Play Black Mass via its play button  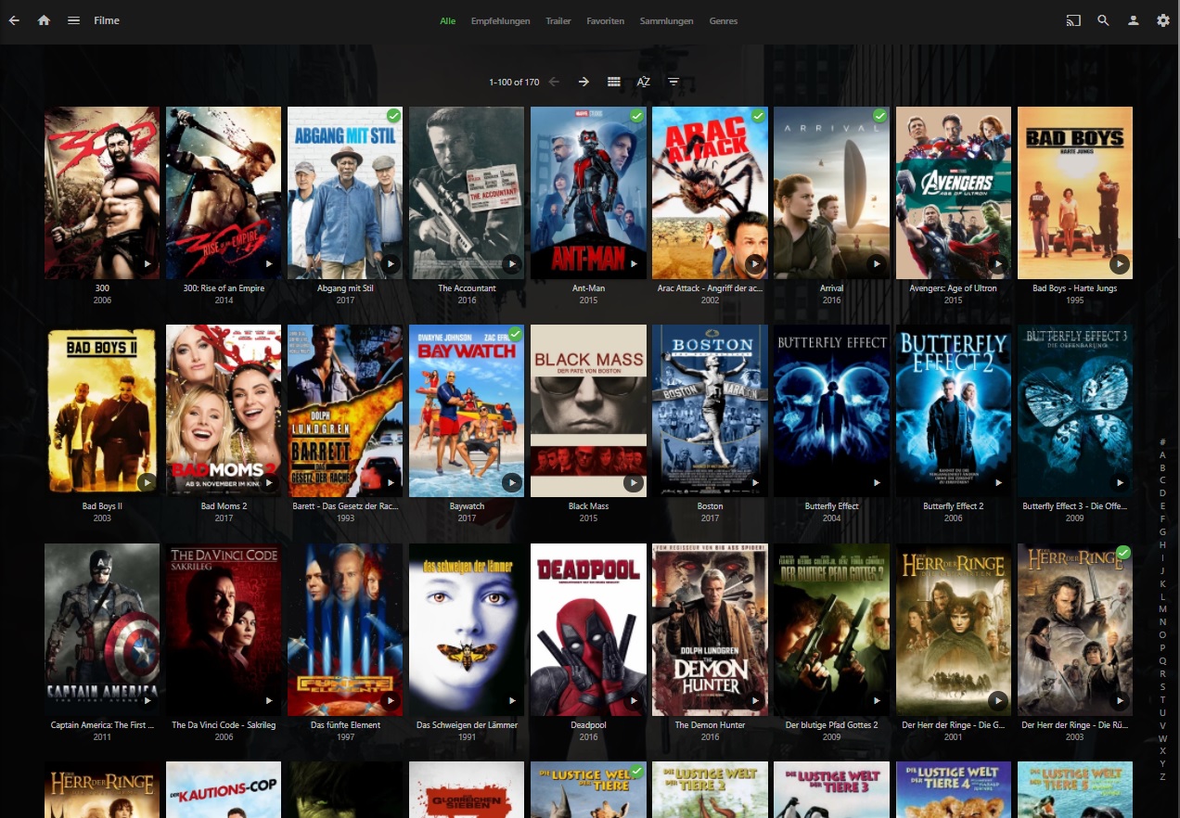634,482
